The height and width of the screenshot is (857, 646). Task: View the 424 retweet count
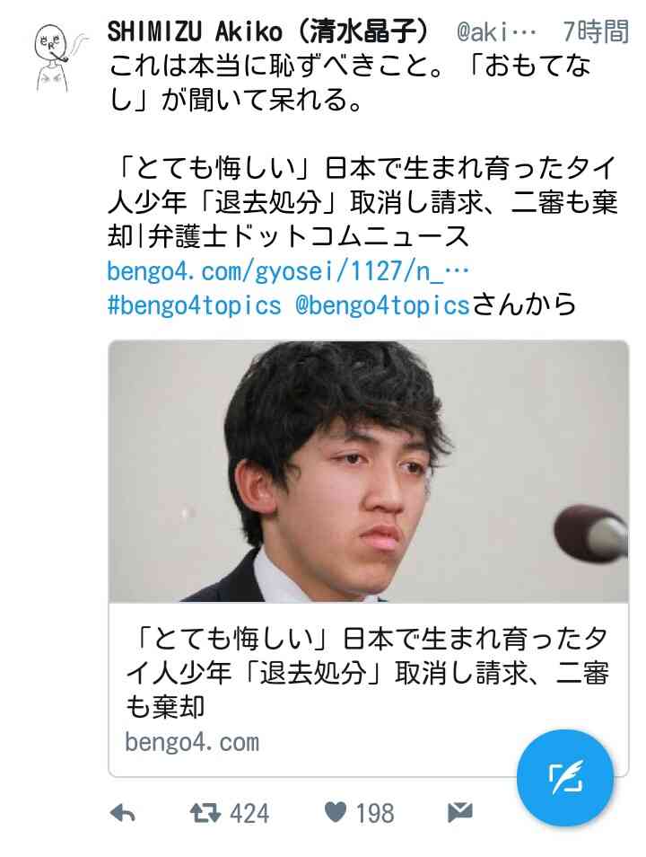click(249, 813)
